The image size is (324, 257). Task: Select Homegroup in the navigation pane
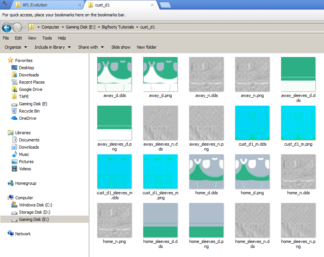tap(25, 183)
